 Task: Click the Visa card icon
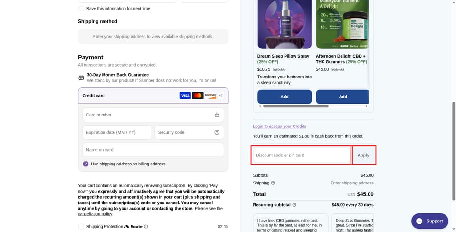click(185, 96)
